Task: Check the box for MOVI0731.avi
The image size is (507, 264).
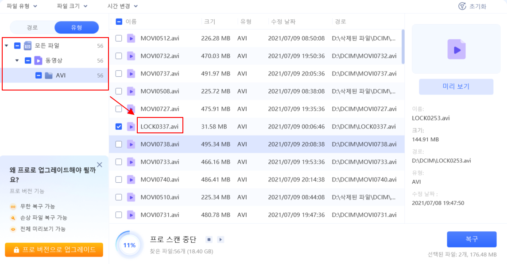Action: point(119,215)
